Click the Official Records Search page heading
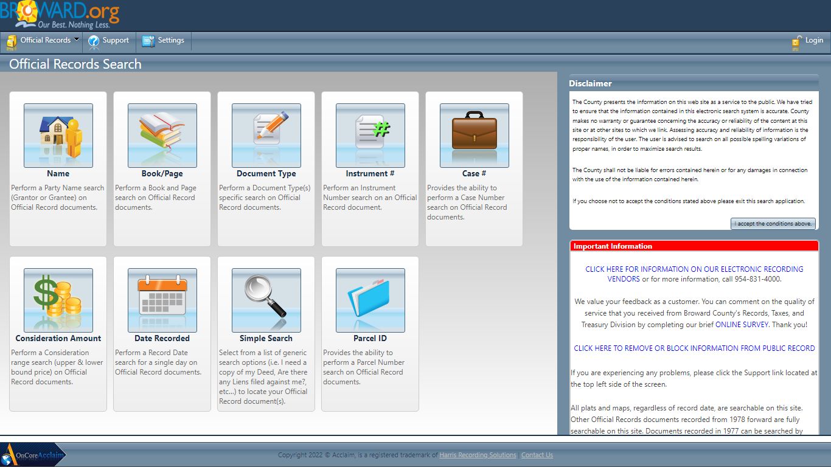The image size is (831, 467). pos(75,64)
